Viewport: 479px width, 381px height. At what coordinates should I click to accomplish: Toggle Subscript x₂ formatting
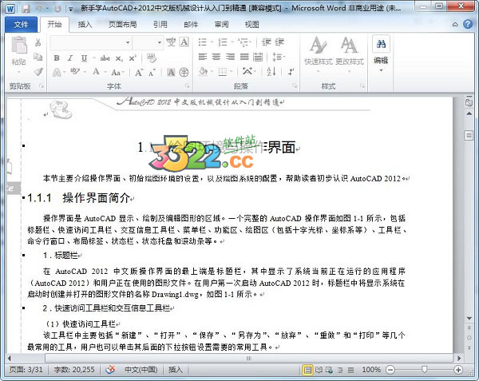tap(119, 58)
